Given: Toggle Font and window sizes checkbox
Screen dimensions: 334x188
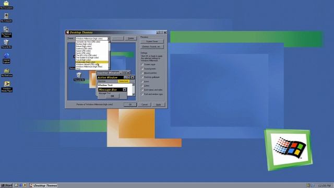Looking at the screenshot, I should (142, 94).
